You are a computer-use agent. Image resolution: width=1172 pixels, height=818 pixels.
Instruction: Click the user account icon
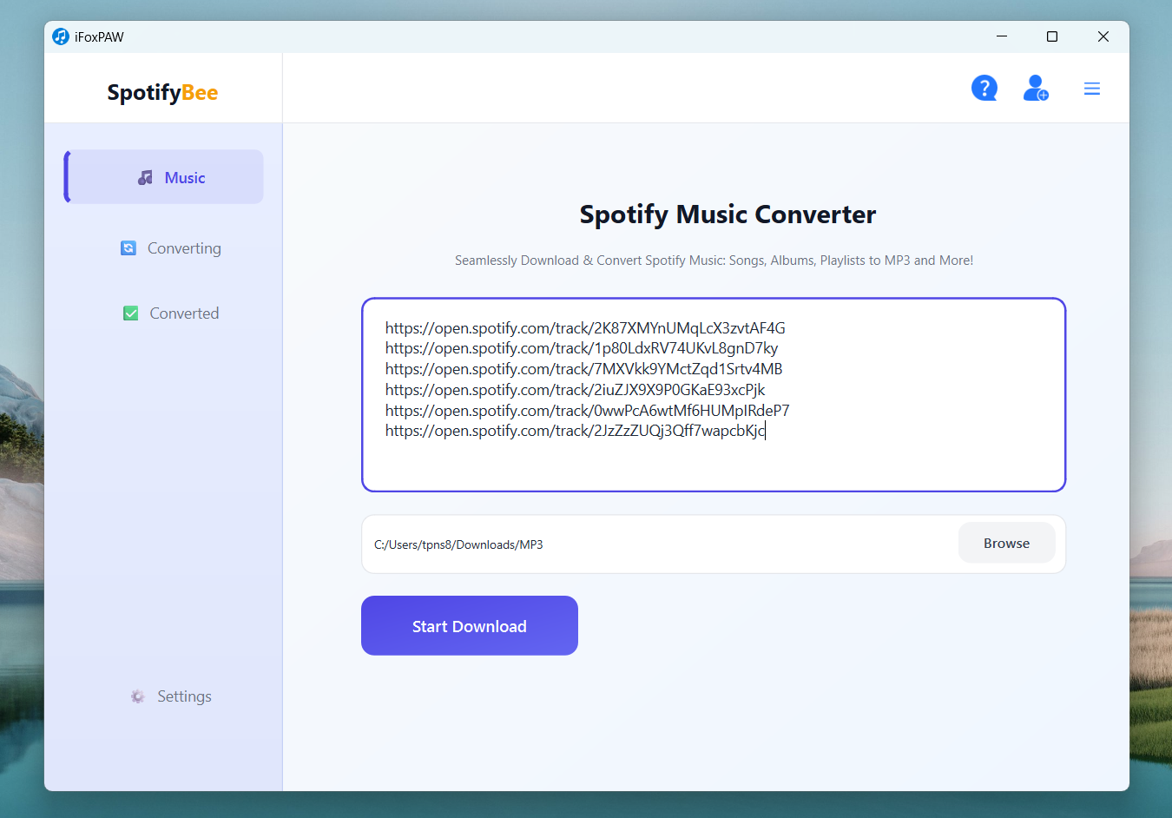1035,88
